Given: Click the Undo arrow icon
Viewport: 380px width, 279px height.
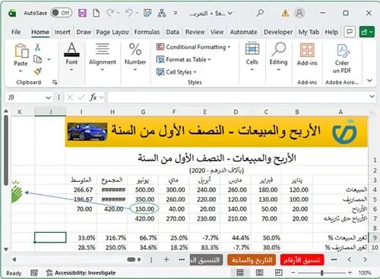Looking at the screenshot, I should (x=129, y=13).
